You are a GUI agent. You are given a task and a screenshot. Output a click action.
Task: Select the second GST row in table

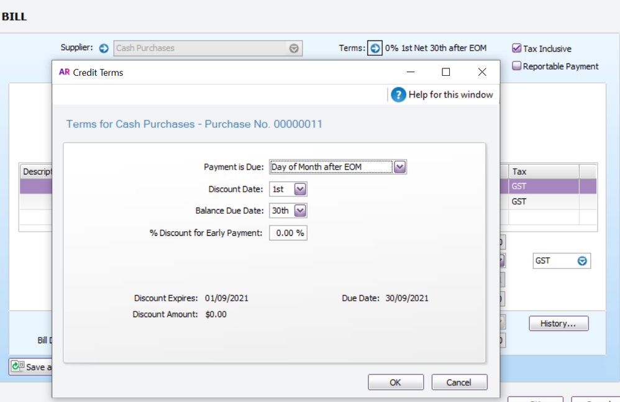544,201
